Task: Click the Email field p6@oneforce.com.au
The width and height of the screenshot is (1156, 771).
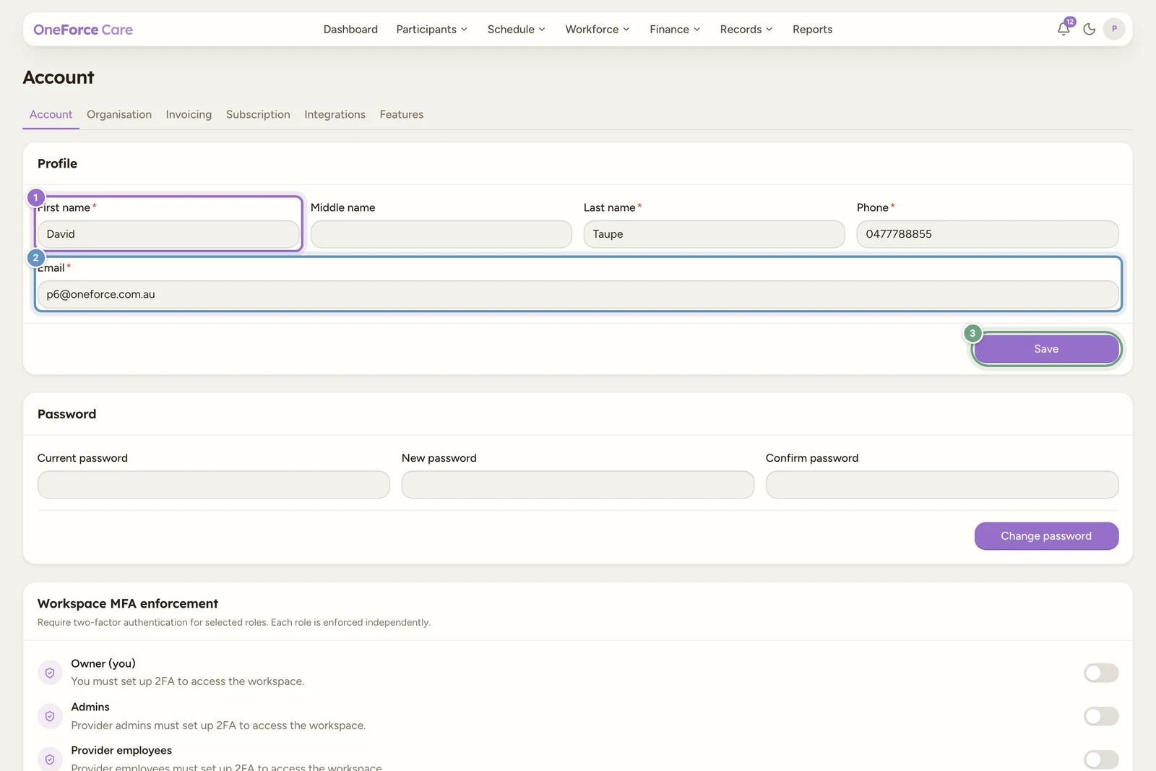Action: [x=578, y=294]
